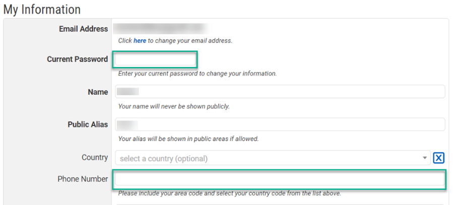Click the 'name will never be shown publicly' note
The image size is (453, 205).
tap(174, 107)
